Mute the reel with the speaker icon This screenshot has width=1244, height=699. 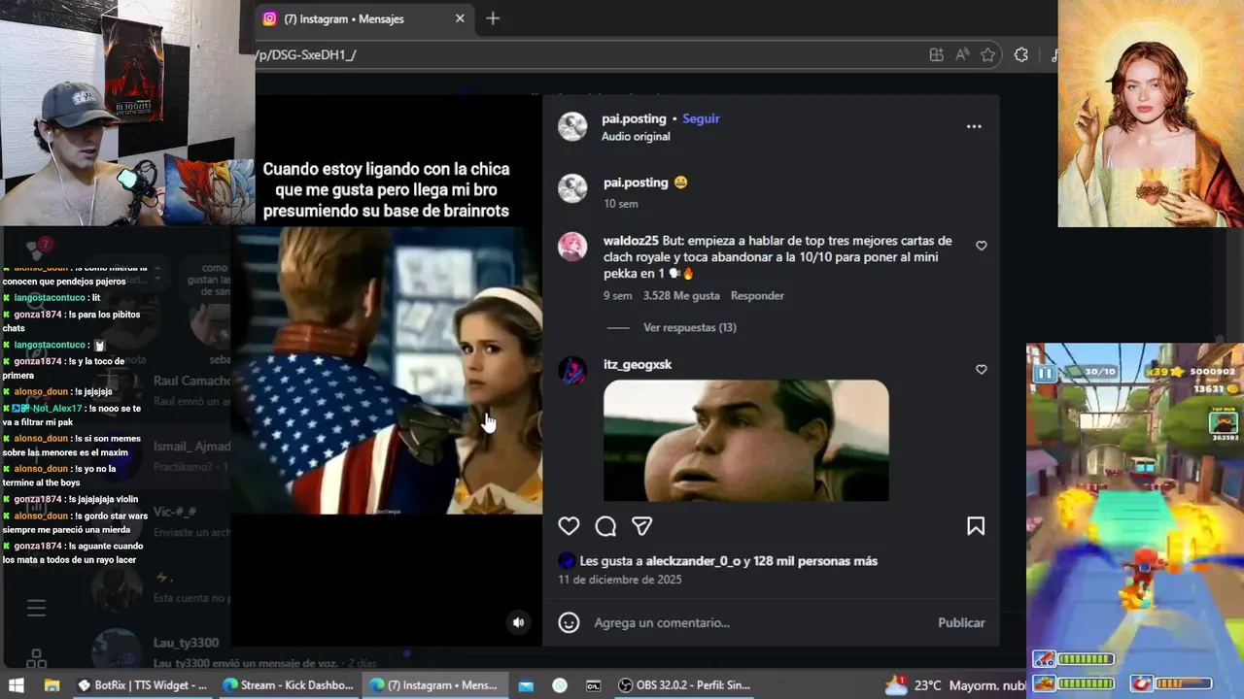[x=519, y=622]
